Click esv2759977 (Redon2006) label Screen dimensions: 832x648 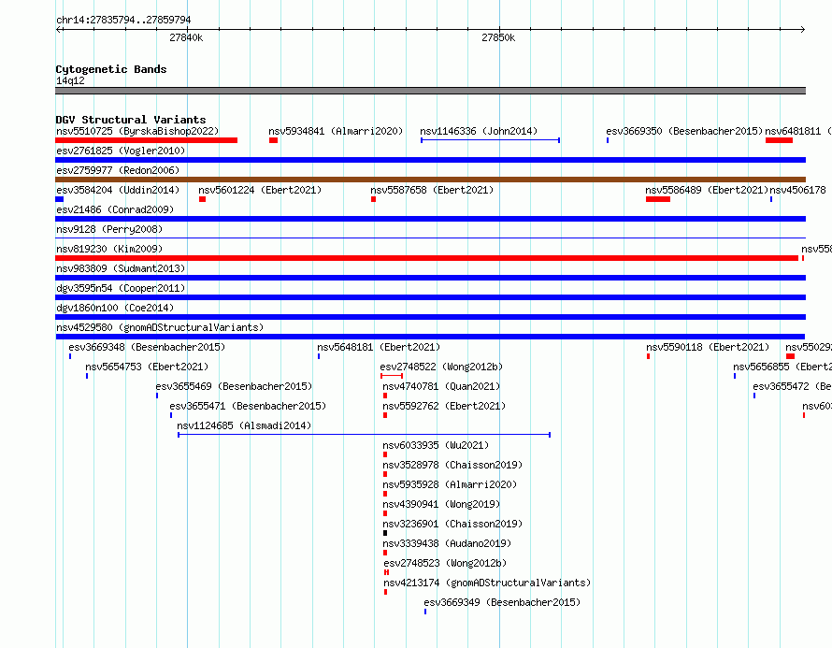point(118,170)
